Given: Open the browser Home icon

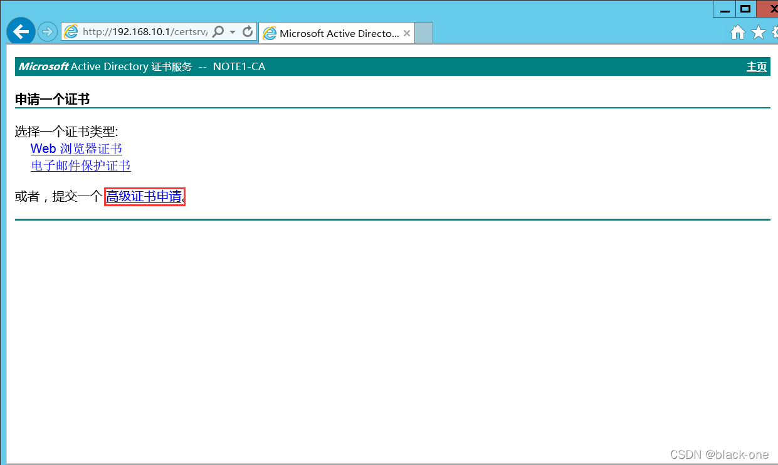Looking at the screenshot, I should [x=738, y=33].
